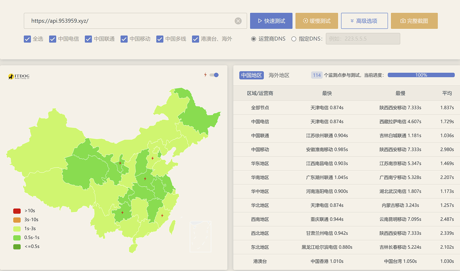The image size is (460, 271).
Task: Click the orange 3s-10s legend swatch
Action: [17, 220]
